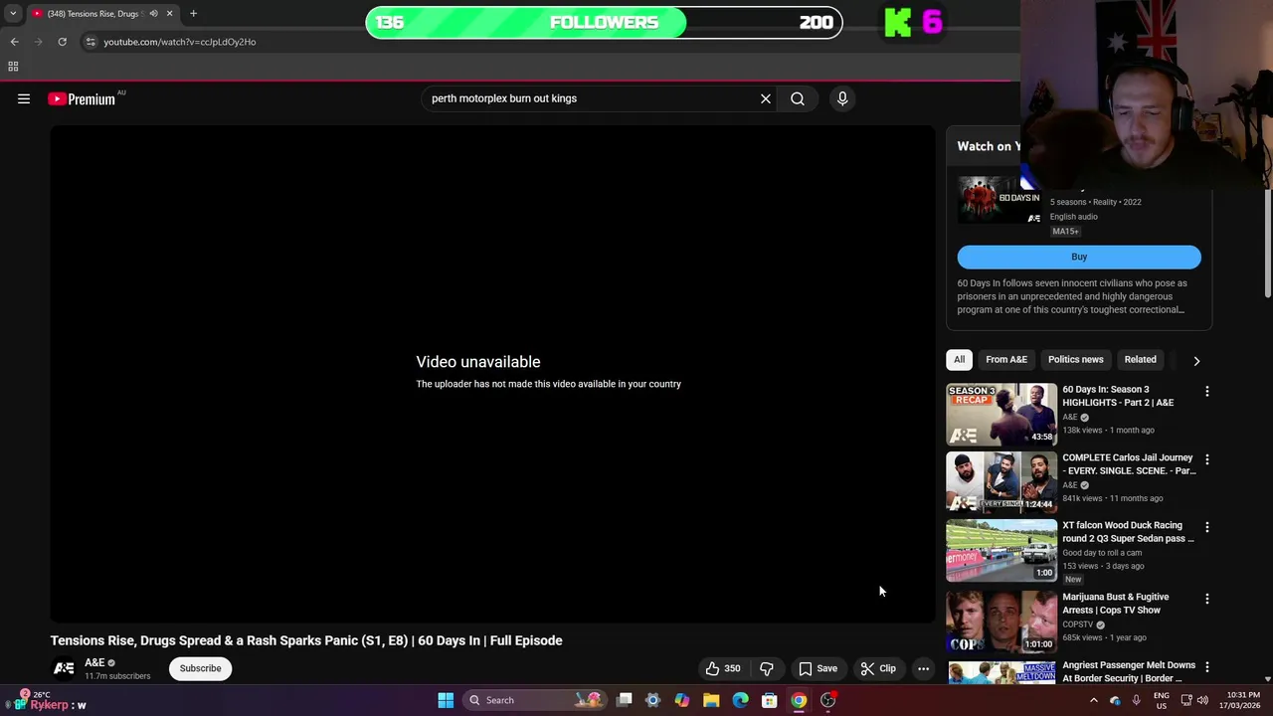Subscribe to the A&E channel
Image resolution: width=1273 pixels, height=716 pixels.
200,668
